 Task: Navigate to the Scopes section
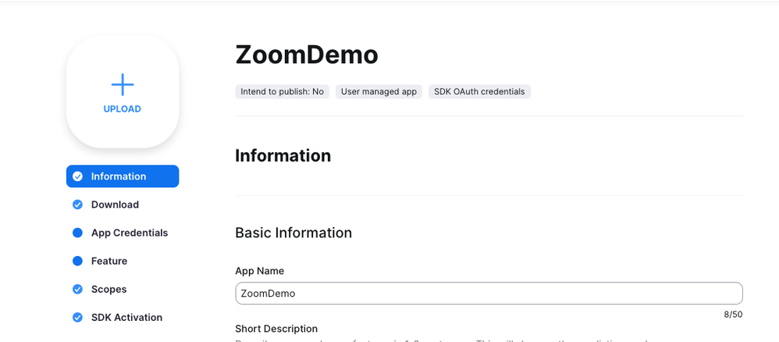tap(109, 289)
